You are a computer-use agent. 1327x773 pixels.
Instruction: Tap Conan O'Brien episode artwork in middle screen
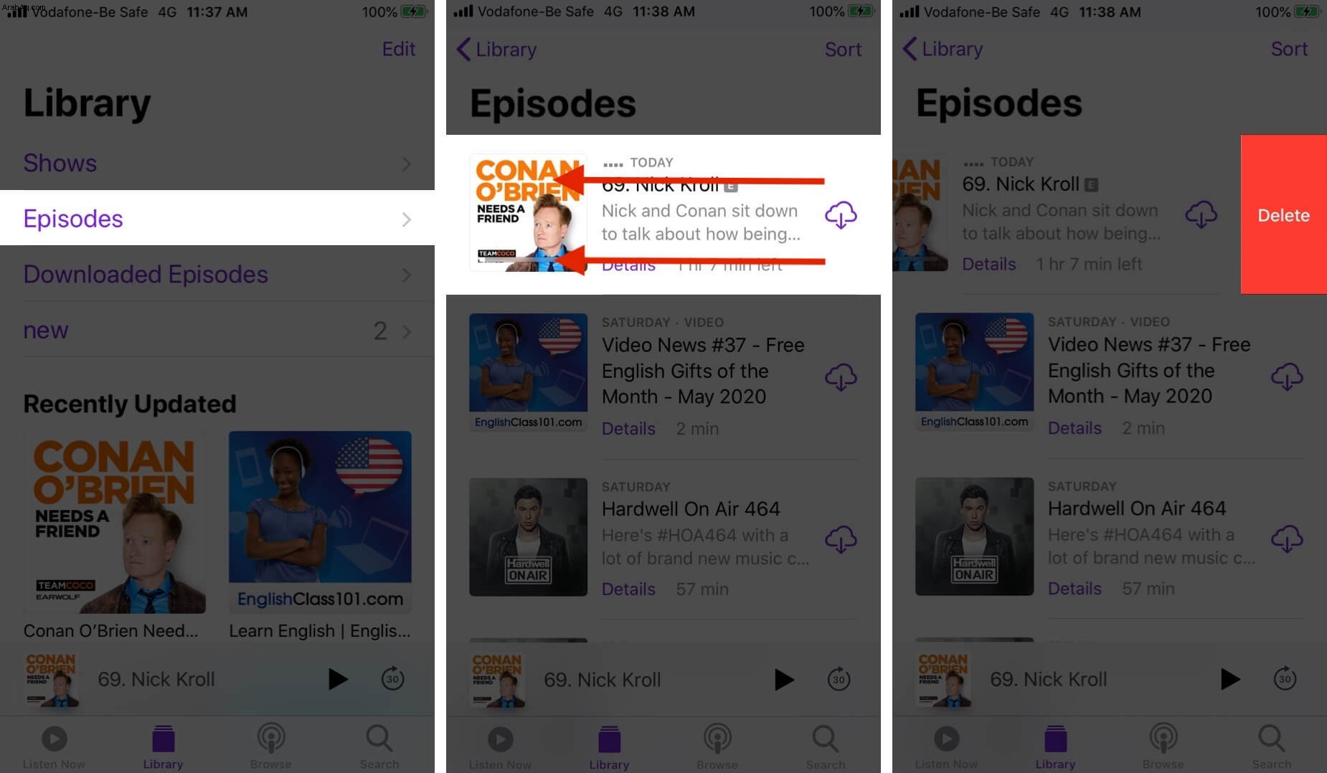pyautogui.click(x=528, y=213)
